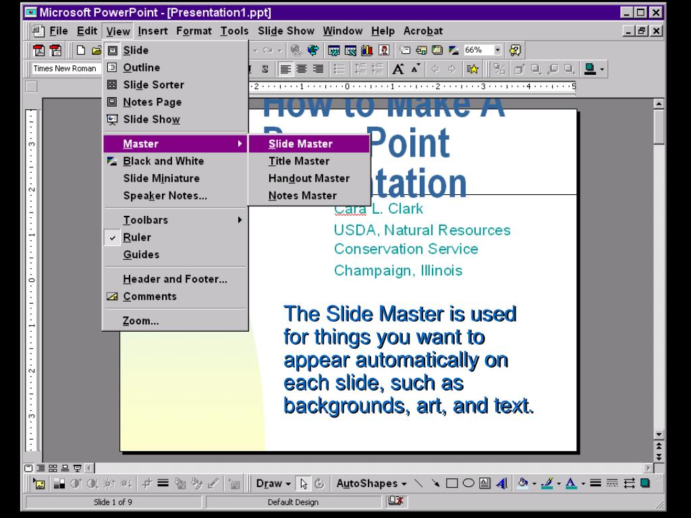Image resolution: width=691 pixels, height=518 pixels.
Task: Click the Animation Effects star icon
Action: tap(472, 69)
